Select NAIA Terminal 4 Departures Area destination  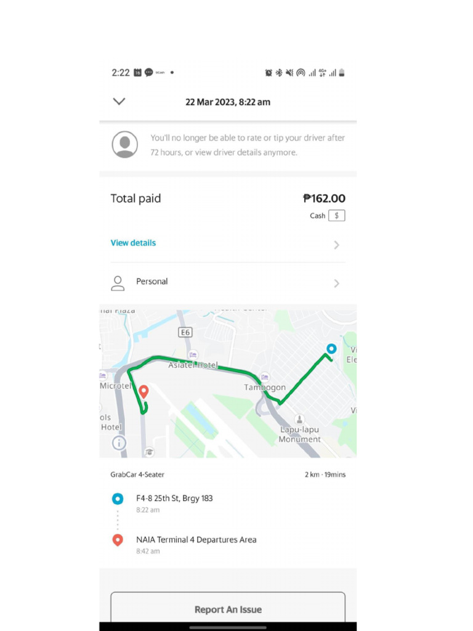pyautogui.click(x=196, y=540)
